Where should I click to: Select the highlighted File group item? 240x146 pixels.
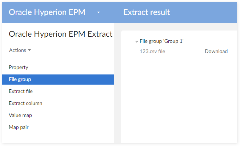coord(20,79)
